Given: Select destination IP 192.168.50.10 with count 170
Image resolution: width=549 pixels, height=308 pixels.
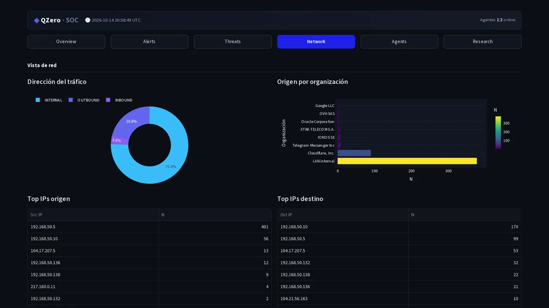Looking at the screenshot, I should coord(399,227).
